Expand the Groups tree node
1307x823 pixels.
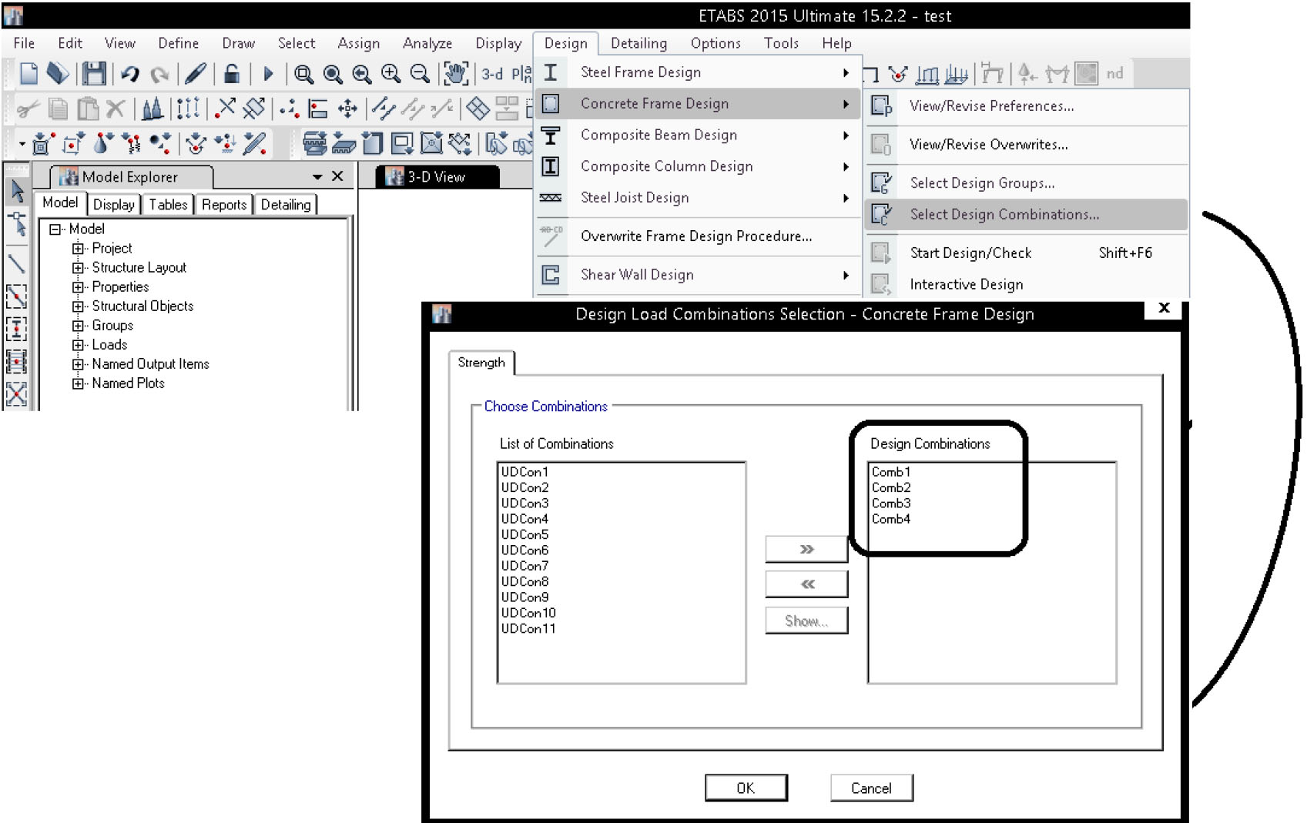click(x=78, y=326)
